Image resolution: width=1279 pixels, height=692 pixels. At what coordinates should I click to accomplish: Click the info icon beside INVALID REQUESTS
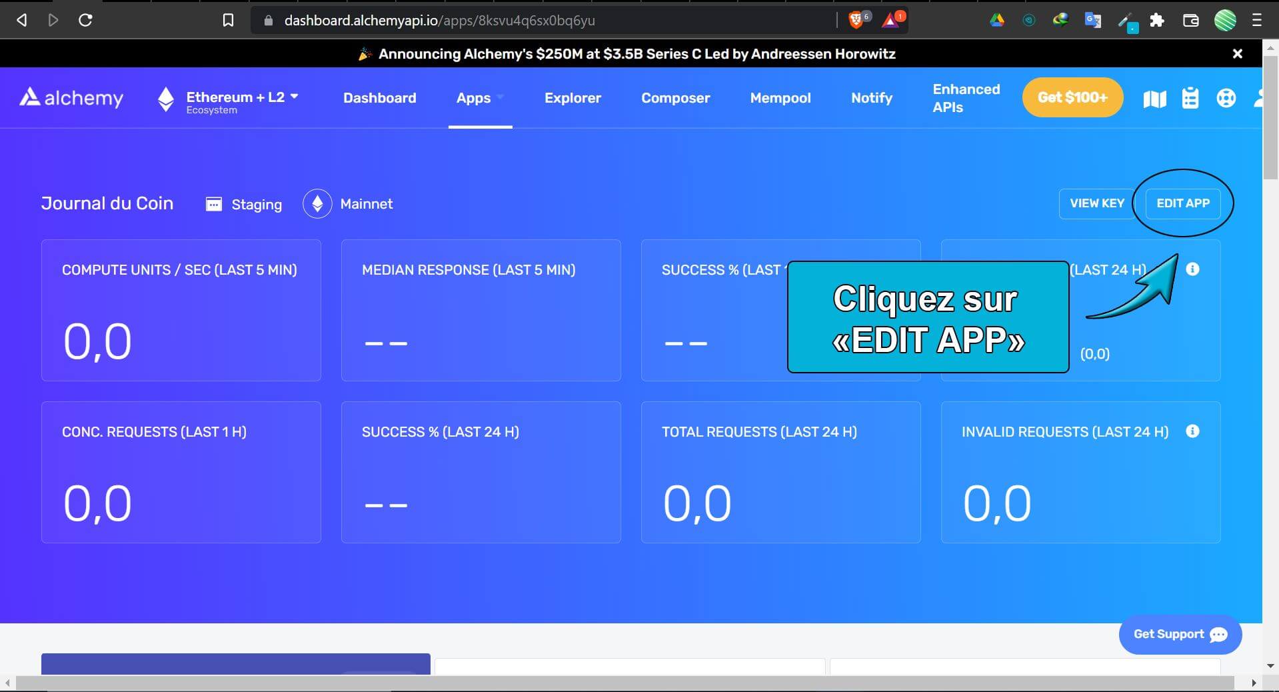pos(1192,431)
